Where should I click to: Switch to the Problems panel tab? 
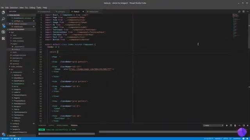[42, 125]
